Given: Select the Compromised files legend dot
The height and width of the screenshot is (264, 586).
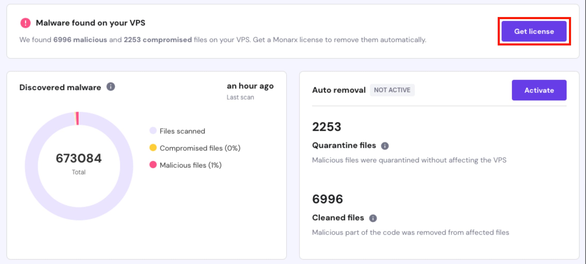Looking at the screenshot, I should (153, 148).
